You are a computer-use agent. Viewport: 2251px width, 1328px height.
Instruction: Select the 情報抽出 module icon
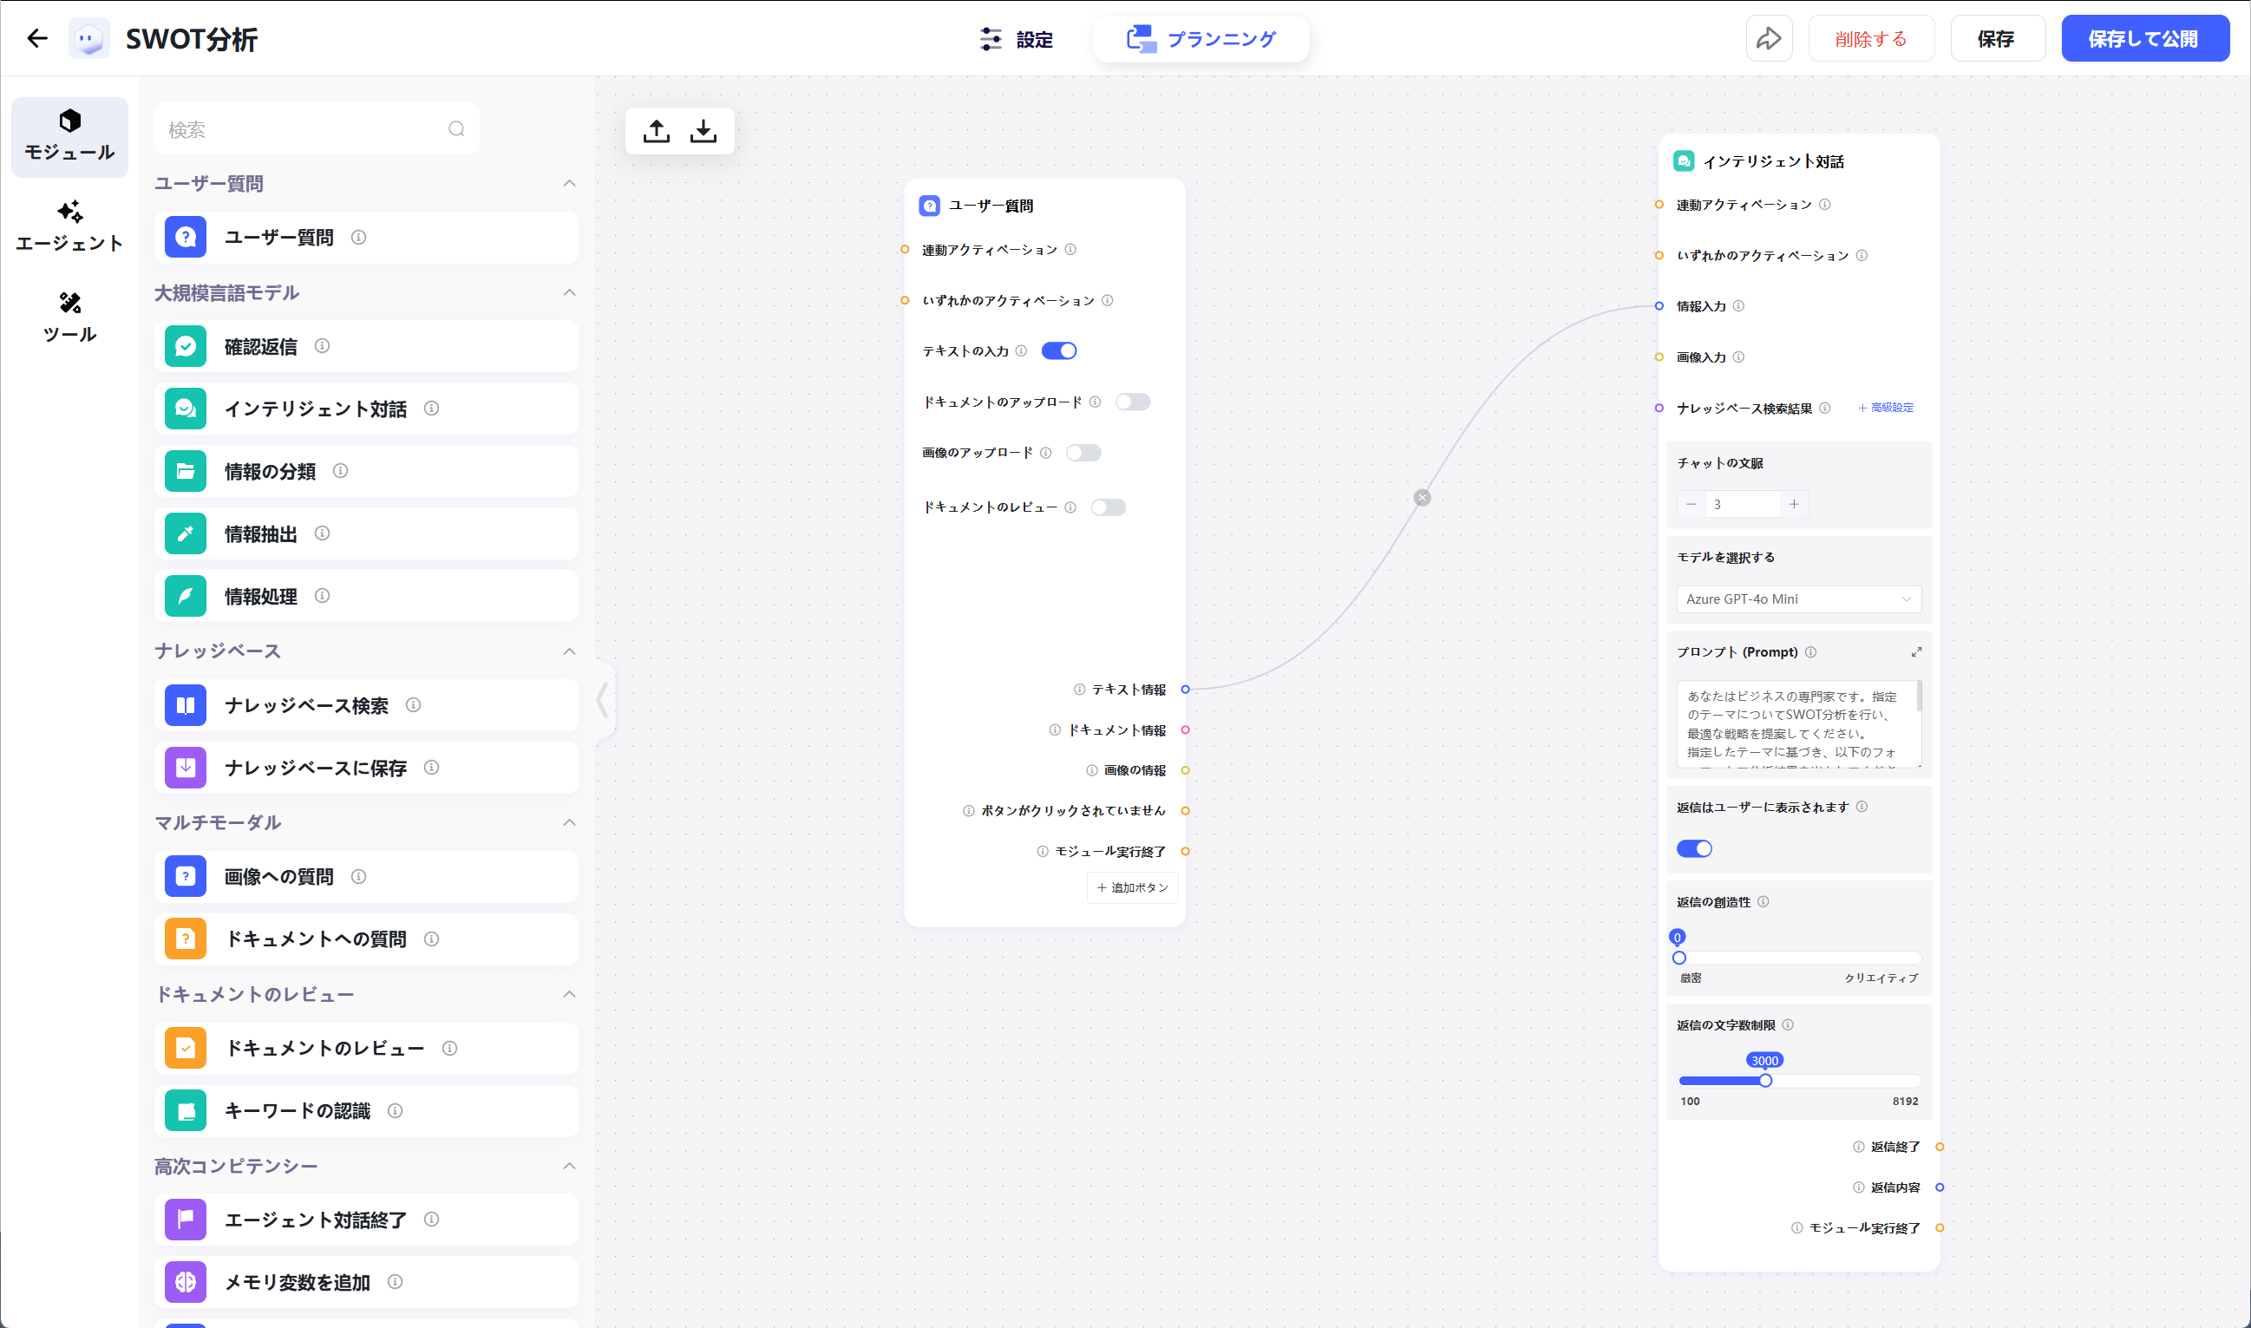[185, 533]
